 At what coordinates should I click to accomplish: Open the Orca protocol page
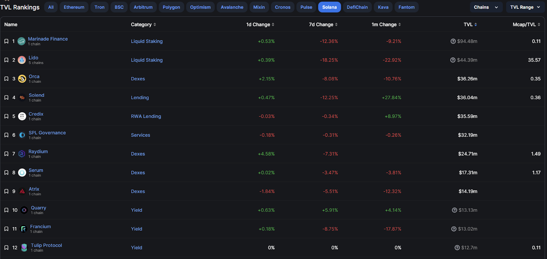click(x=34, y=77)
